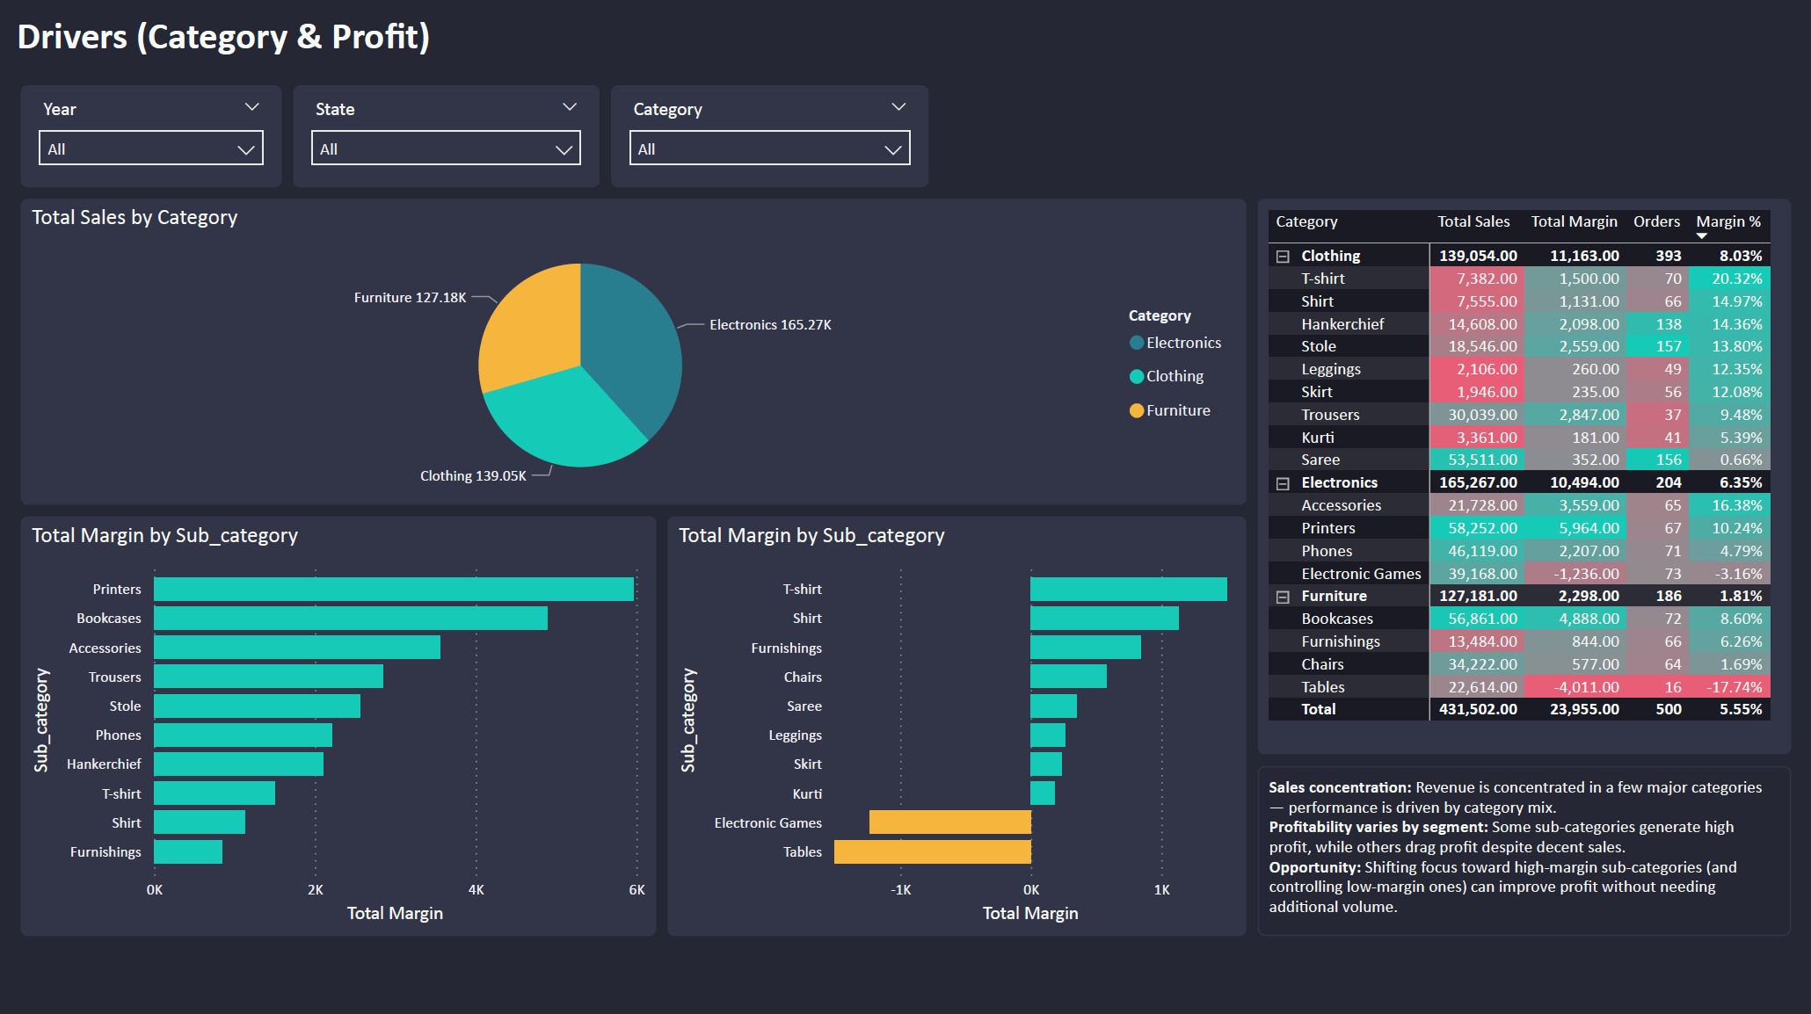Collapse the Clothing row in the matrix
The width and height of the screenshot is (1811, 1014).
1281,255
